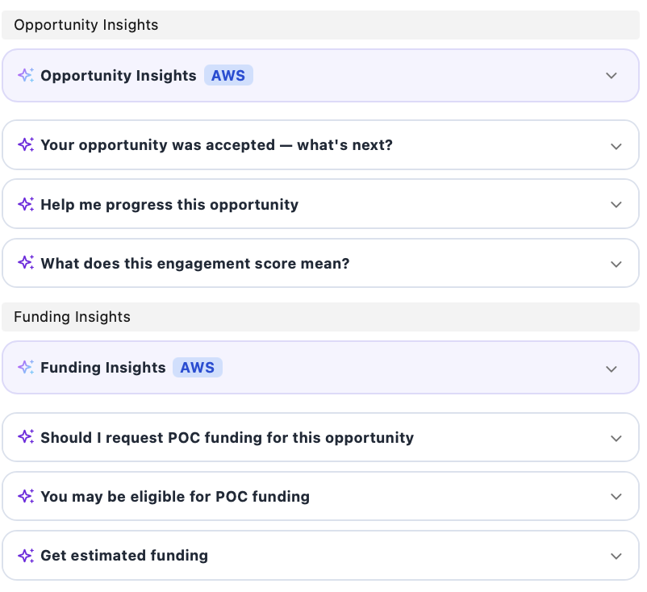Select the sparkle icon next to 'Get estimated funding'

coord(25,555)
